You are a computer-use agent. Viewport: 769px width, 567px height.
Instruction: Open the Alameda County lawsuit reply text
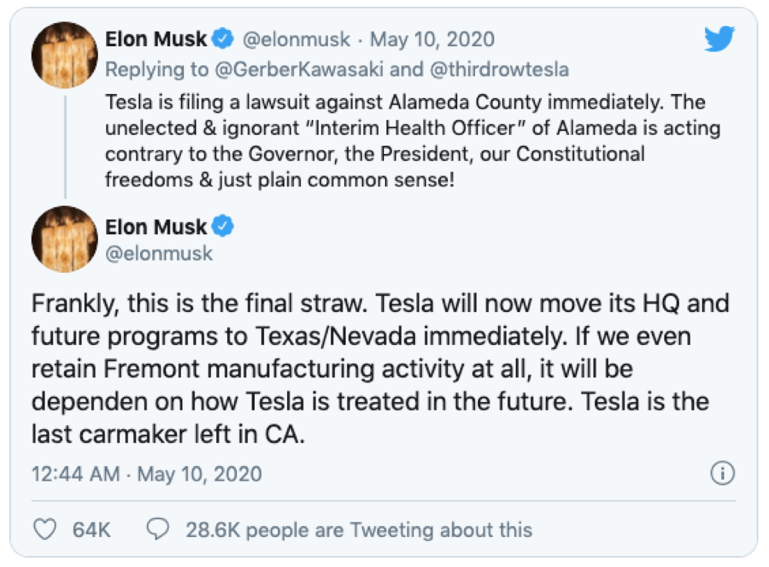pos(413,141)
